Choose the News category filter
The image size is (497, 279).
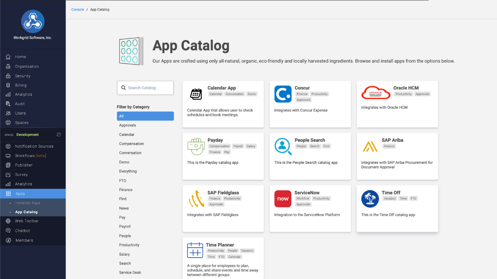(124, 208)
